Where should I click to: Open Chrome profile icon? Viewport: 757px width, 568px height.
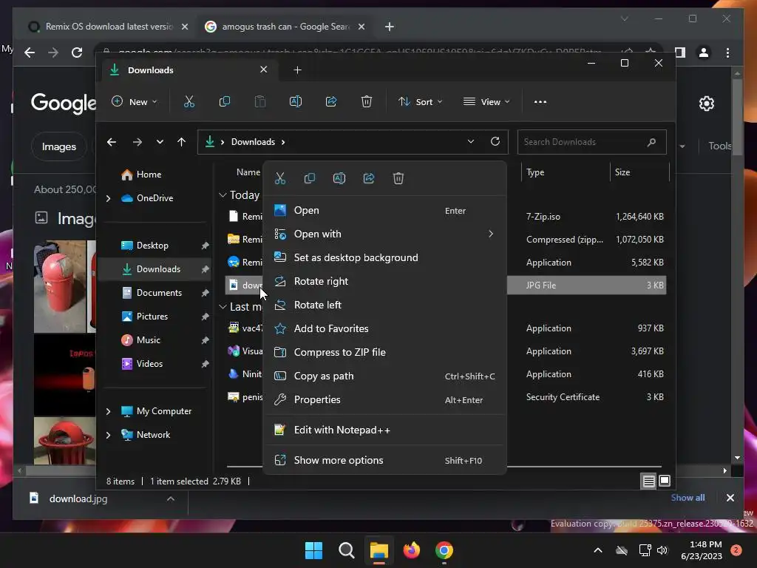coord(704,53)
